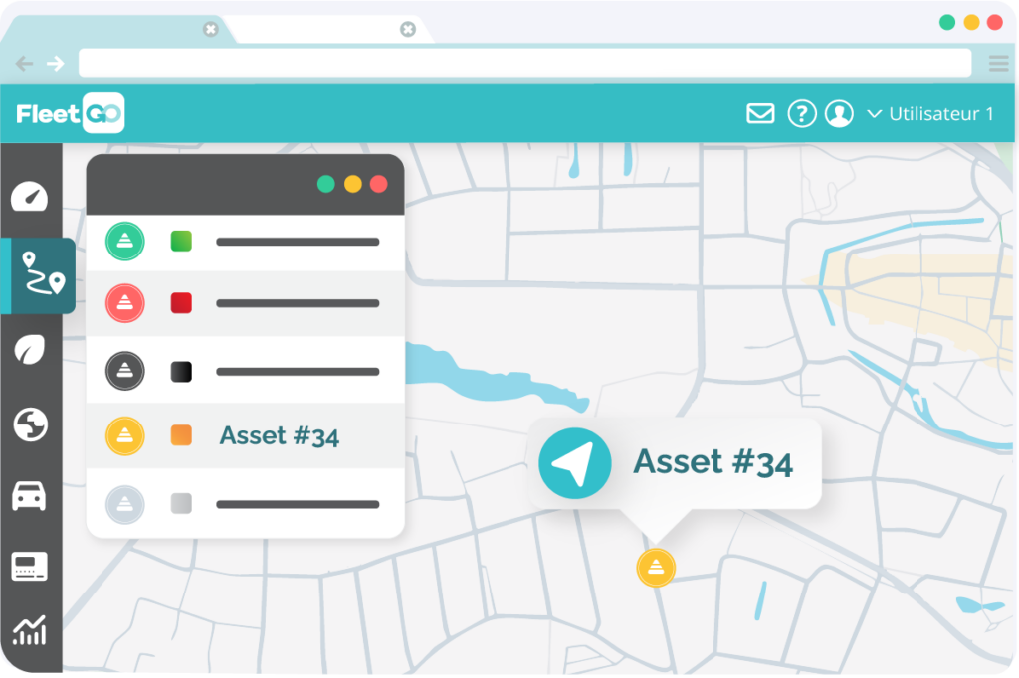Click the light grey asset cone icon in list

pyautogui.click(x=125, y=504)
